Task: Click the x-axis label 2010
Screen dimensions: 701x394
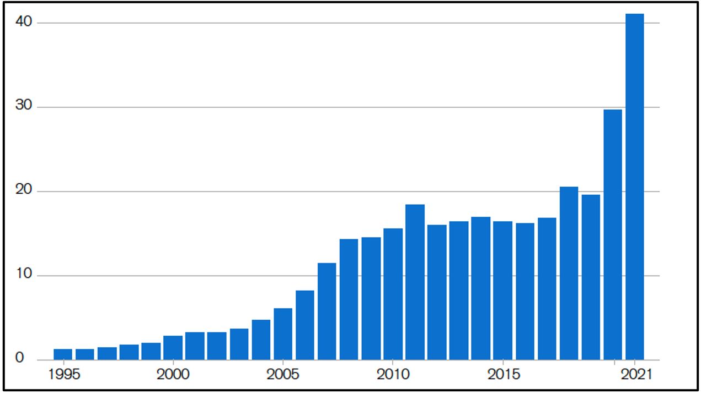Action: (x=392, y=375)
